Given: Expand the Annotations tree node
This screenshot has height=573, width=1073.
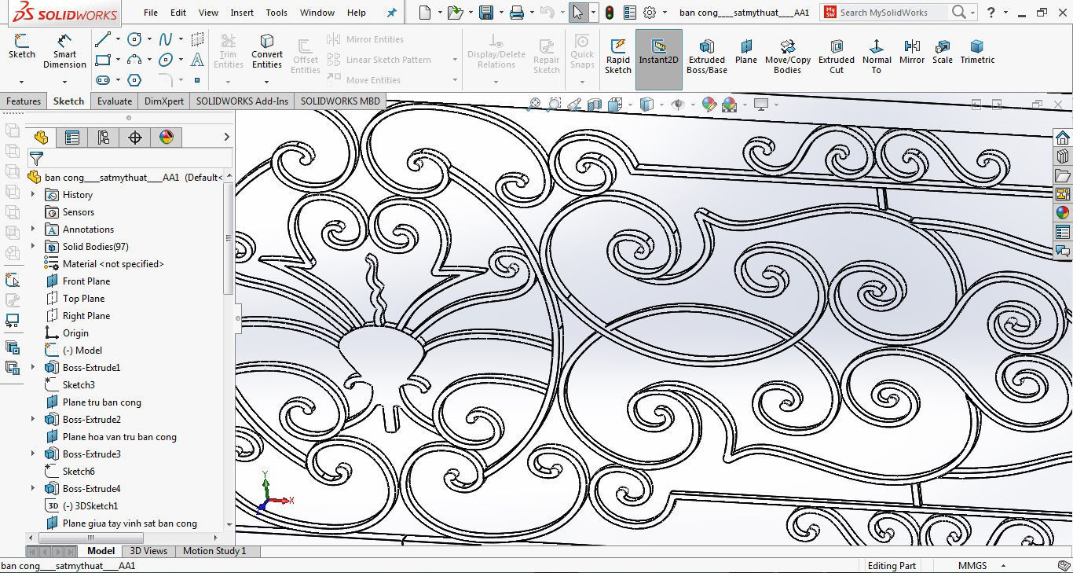Looking at the screenshot, I should click(x=33, y=230).
